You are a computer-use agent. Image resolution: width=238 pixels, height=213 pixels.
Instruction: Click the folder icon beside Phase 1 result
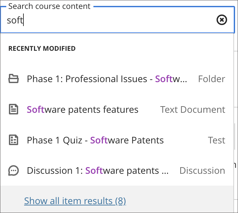point(14,79)
